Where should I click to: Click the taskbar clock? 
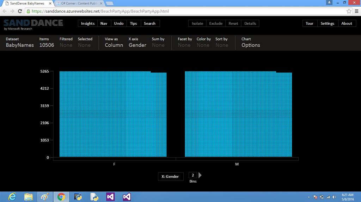(x=348, y=197)
